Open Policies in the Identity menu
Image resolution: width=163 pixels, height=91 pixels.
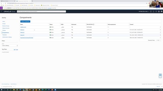(4, 30)
